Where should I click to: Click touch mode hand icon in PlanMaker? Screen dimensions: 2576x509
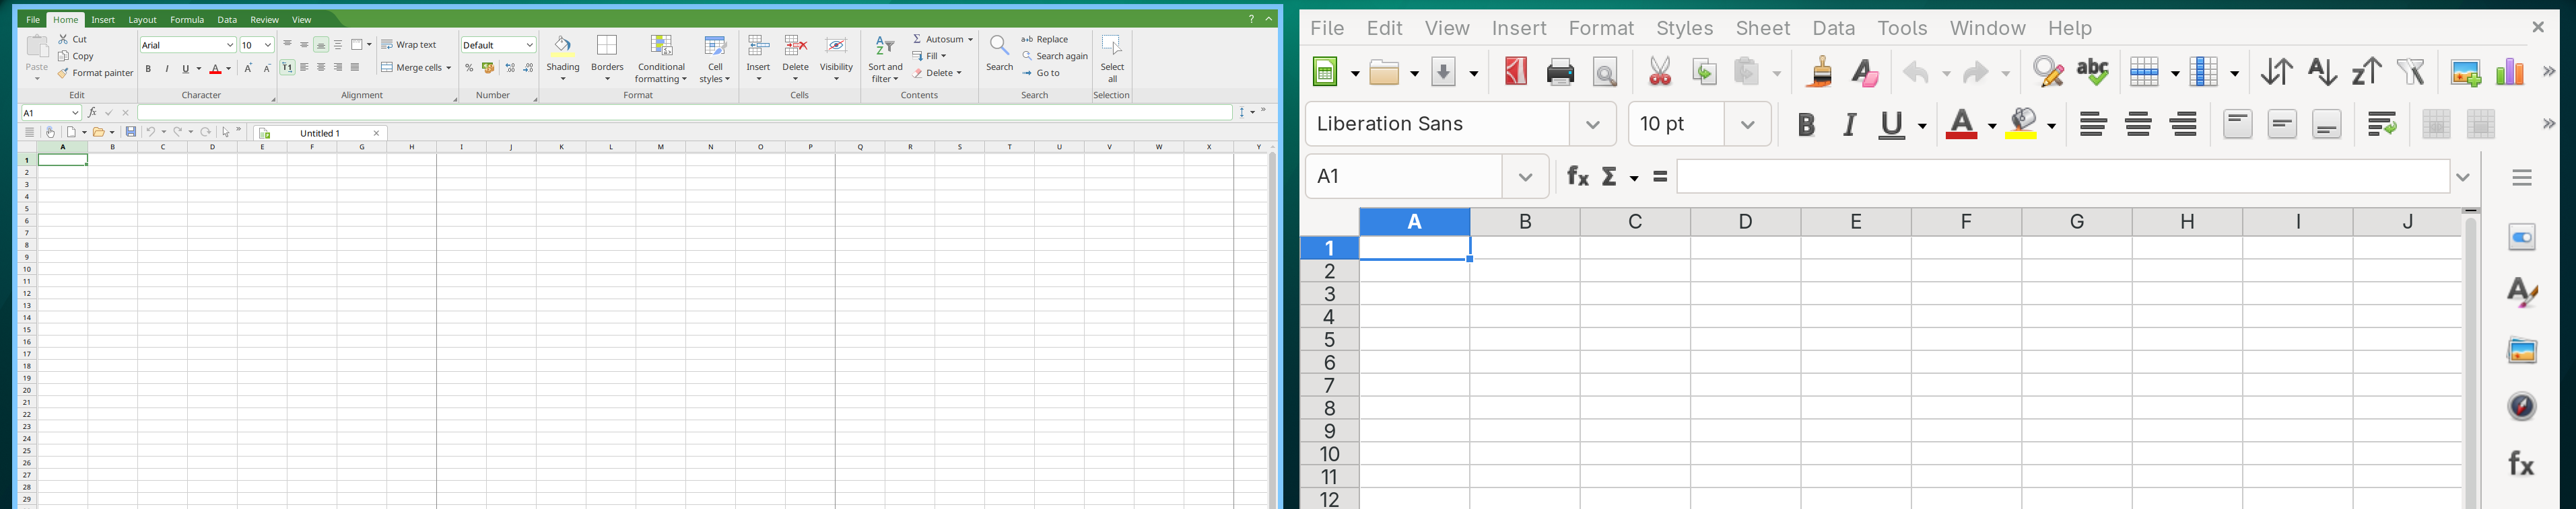50,132
